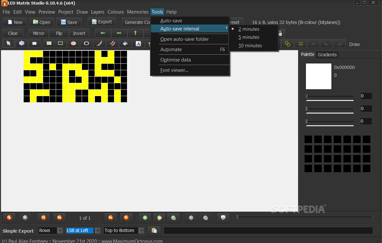Shift matrix right with green arrow
Viewport: 382px width, 243px height.
[x=119, y=33]
